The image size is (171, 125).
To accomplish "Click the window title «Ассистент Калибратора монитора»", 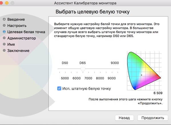I will (85, 3).
